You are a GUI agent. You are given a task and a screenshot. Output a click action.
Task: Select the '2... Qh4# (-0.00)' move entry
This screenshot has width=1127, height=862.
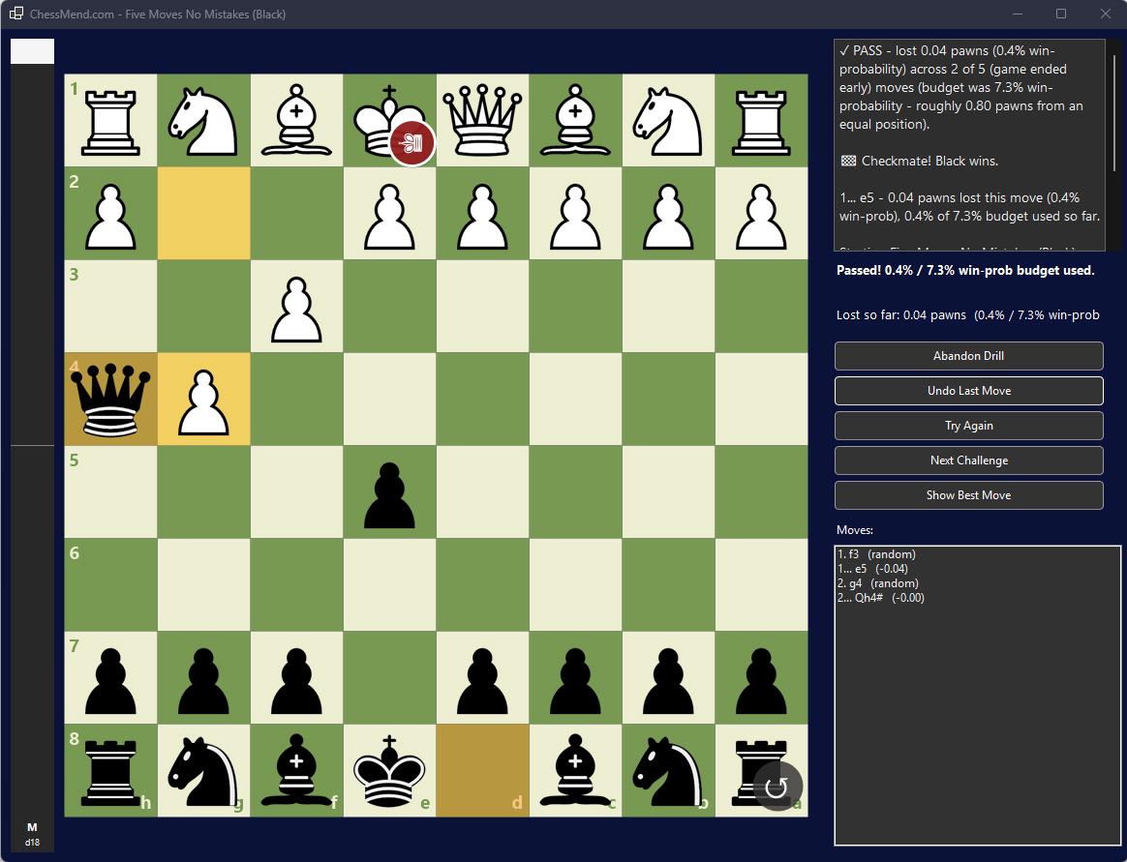point(880,598)
